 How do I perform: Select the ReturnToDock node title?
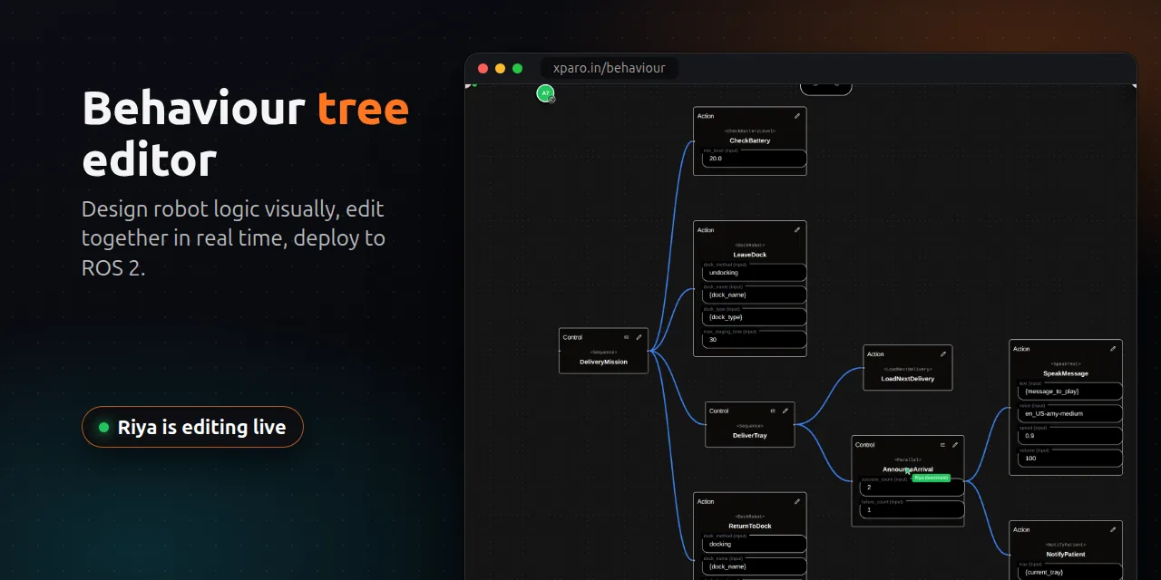point(750,526)
